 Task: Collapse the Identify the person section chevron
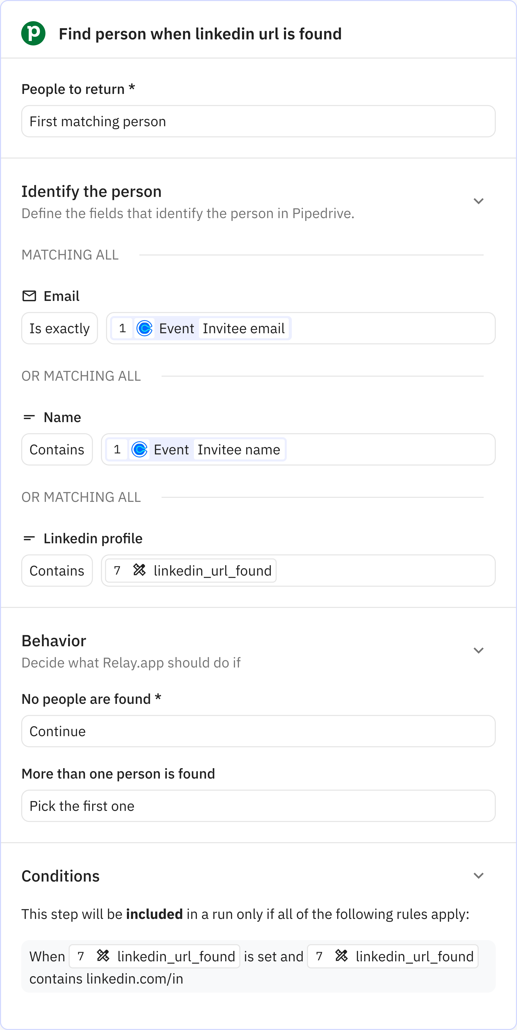479,201
